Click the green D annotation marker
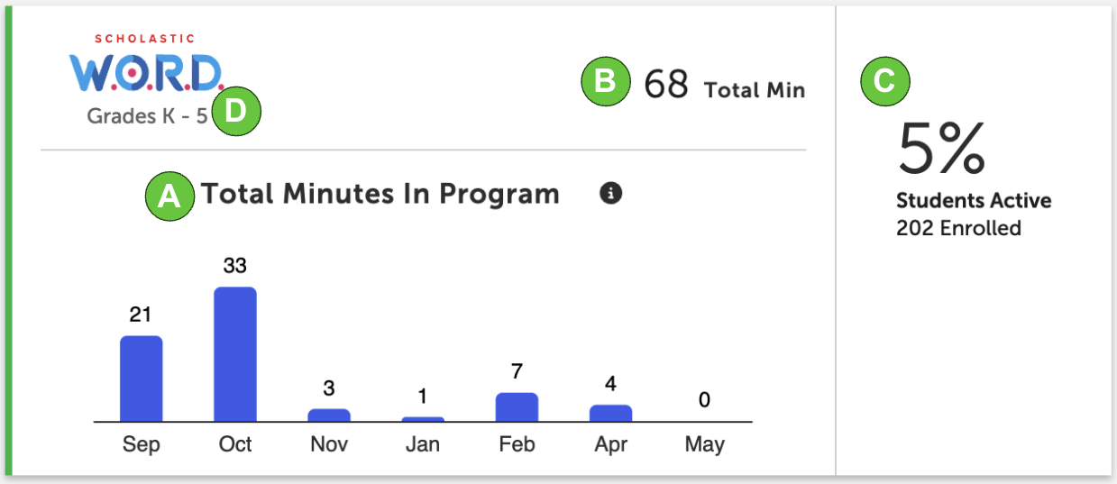The width and height of the screenshot is (1117, 484). coord(235,111)
